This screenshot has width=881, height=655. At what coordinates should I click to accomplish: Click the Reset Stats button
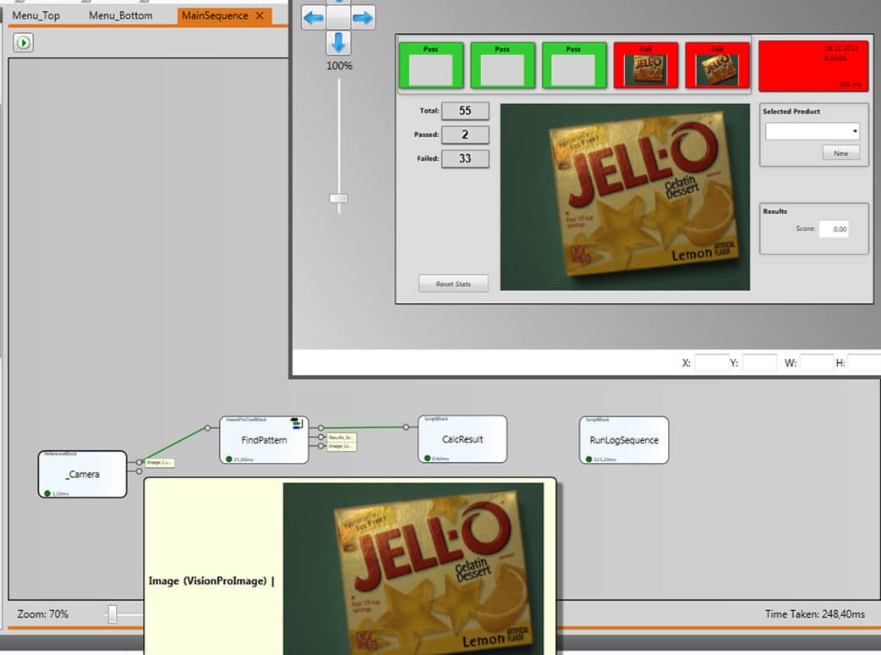coord(453,284)
